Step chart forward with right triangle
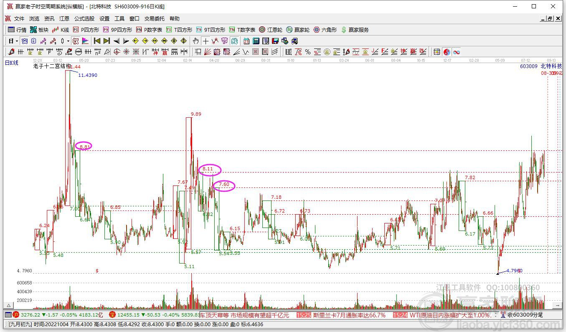This screenshot has width=566, height=332. coord(126,41)
